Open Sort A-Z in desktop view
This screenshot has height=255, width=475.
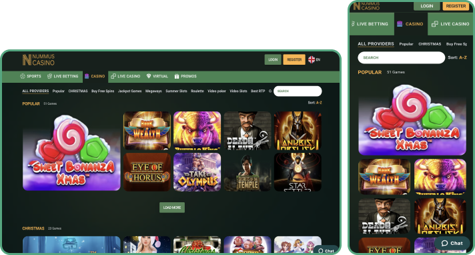[315, 103]
